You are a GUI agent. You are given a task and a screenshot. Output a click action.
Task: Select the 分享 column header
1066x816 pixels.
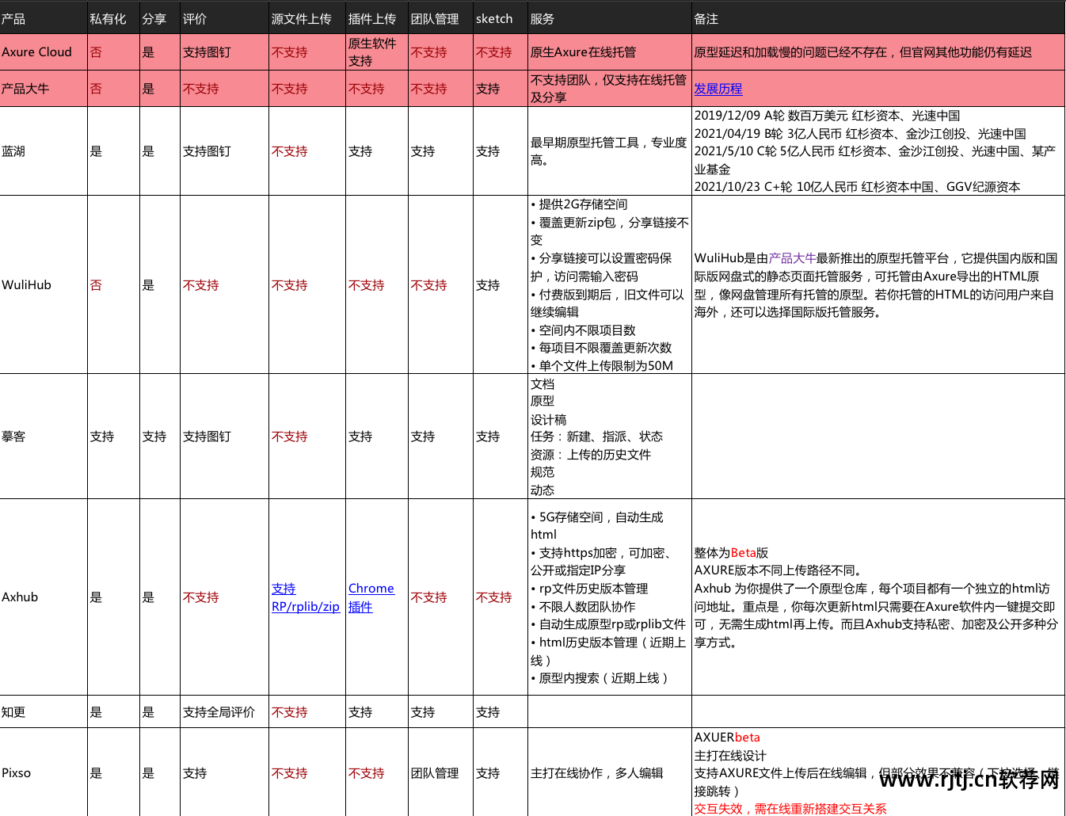tap(160, 18)
